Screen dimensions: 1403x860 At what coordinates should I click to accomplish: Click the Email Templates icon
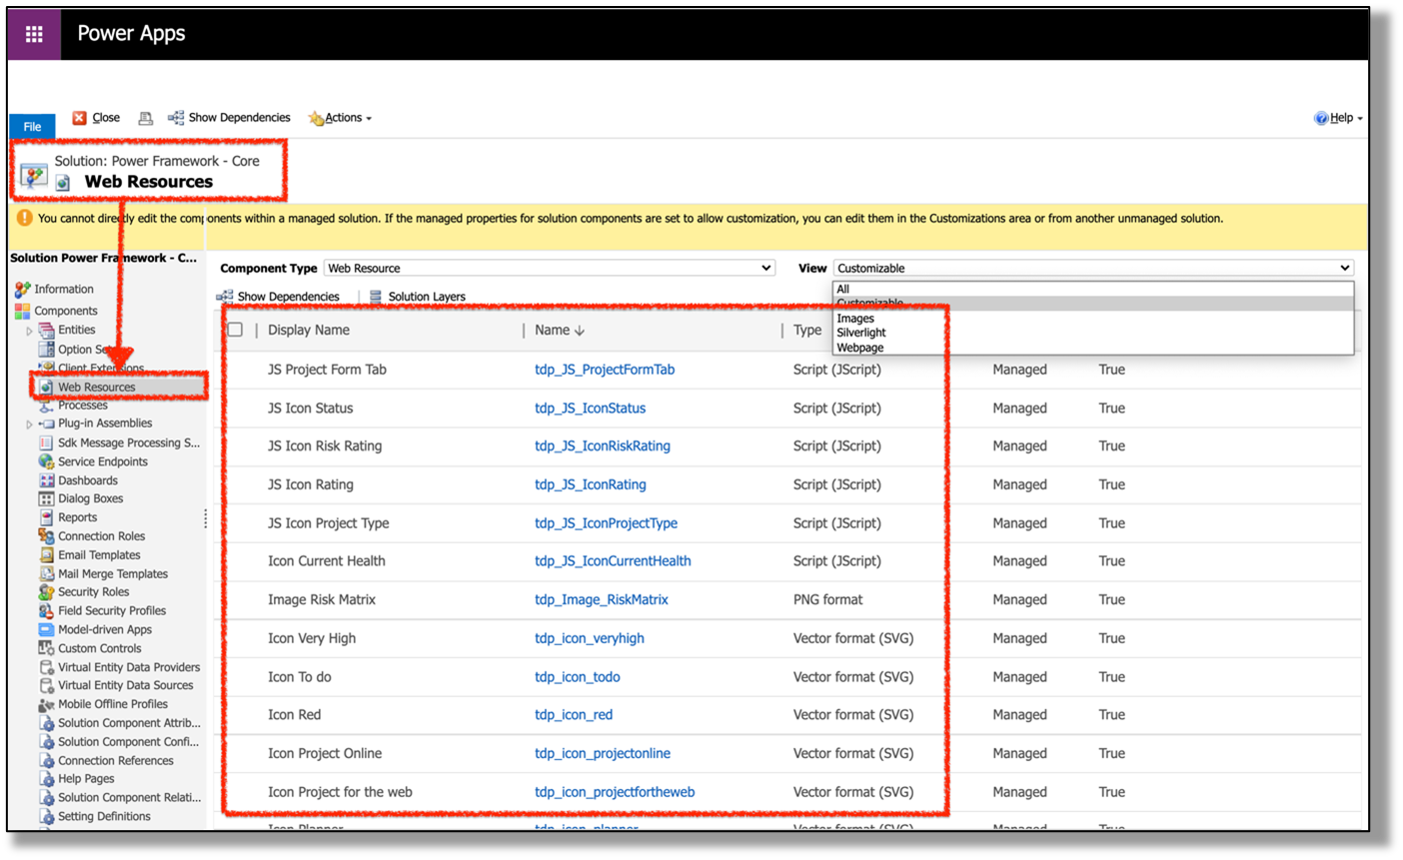(x=46, y=555)
